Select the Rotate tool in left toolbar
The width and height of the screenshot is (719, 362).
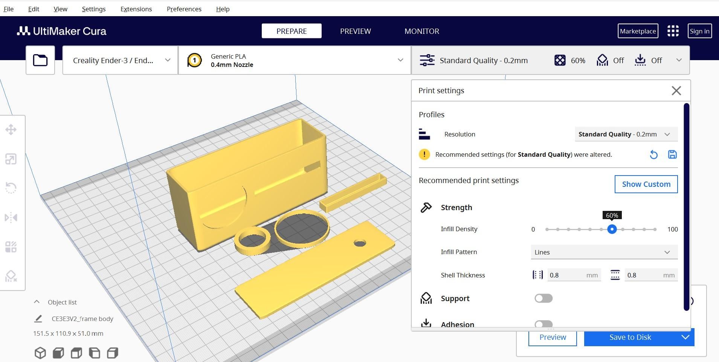(x=11, y=188)
